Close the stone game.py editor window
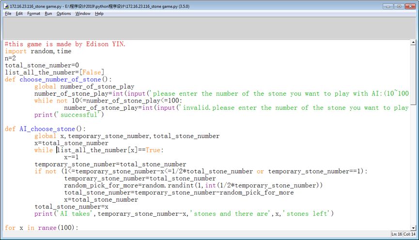The width and height of the screenshot is (419, 240). click(410, 6)
